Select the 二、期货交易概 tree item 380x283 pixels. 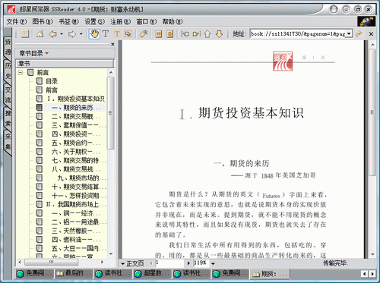(76, 116)
